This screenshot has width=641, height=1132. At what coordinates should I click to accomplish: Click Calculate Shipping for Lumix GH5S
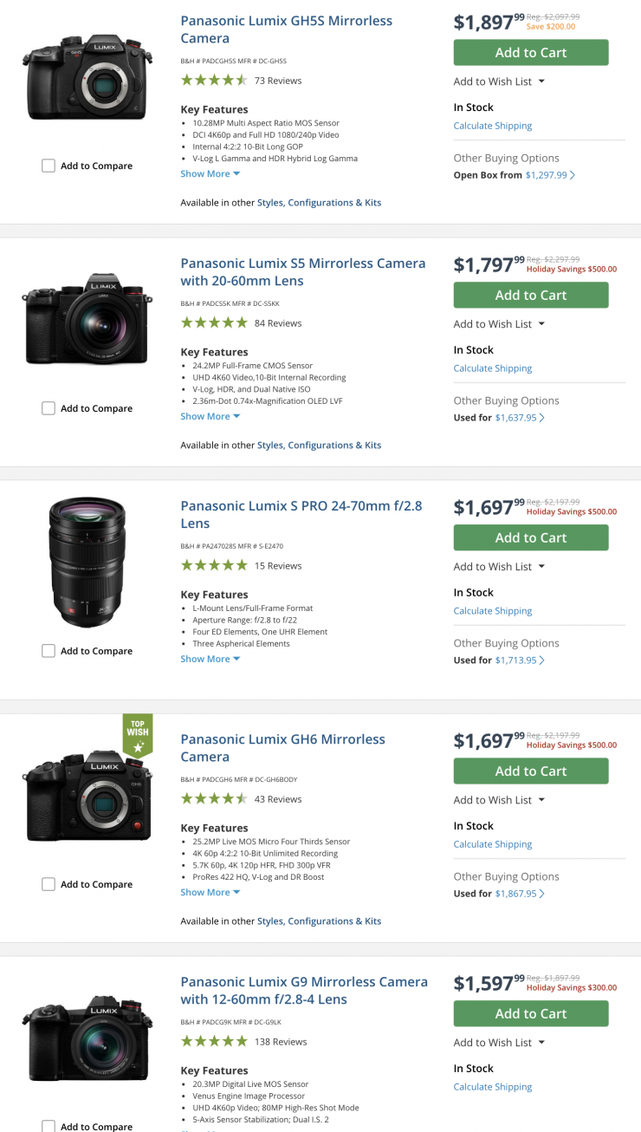pyautogui.click(x=492, y=126)
